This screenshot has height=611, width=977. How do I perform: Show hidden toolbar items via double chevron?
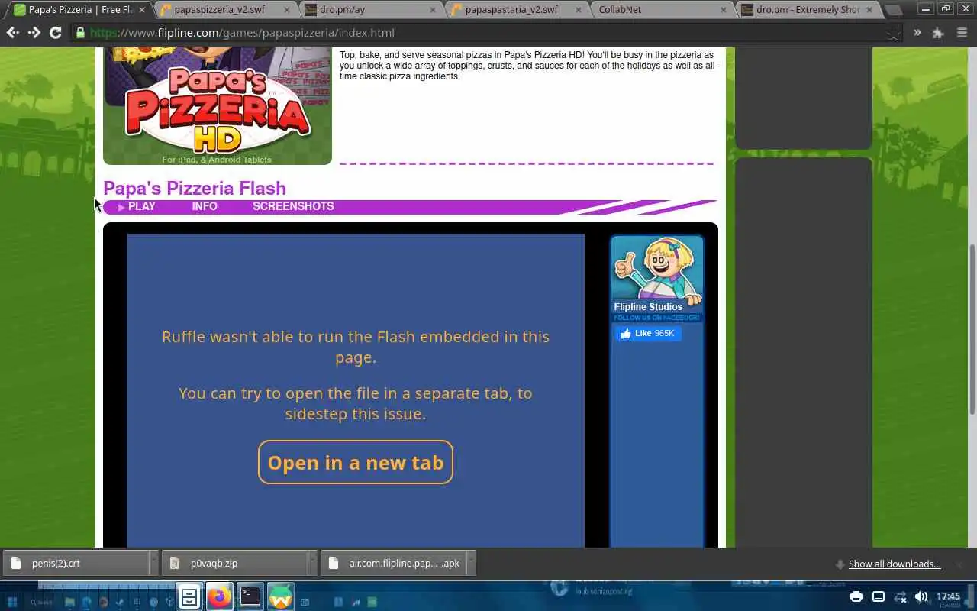pos(917,33)
